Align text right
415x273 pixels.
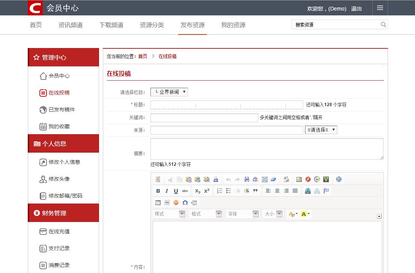(286, 191)
